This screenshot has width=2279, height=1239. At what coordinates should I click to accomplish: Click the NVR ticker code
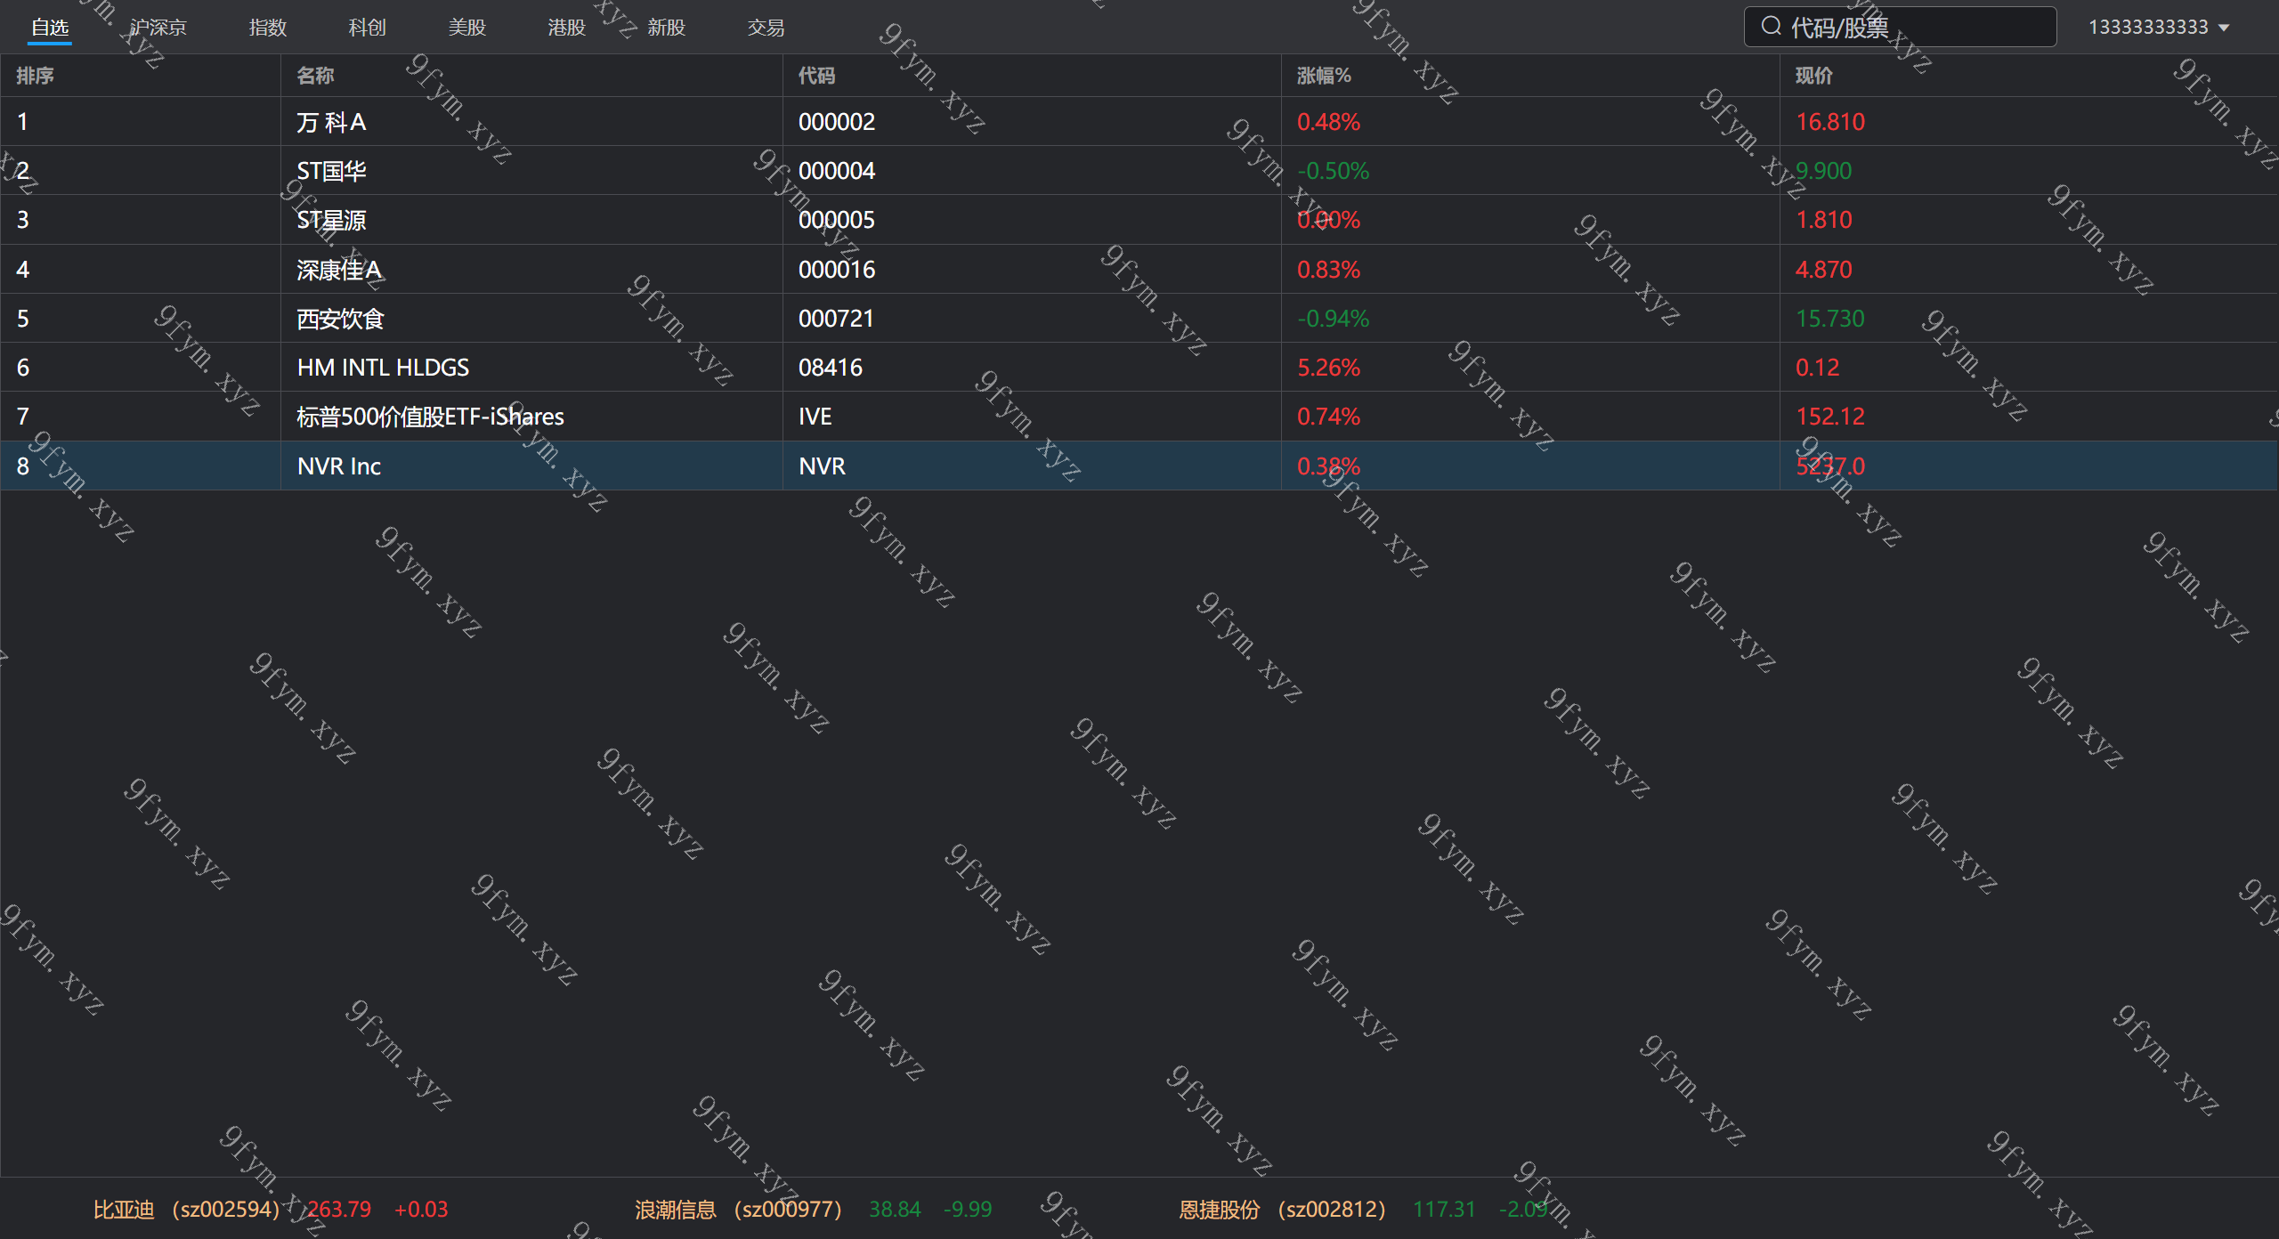pyautogui.click(x=823, y=466)
